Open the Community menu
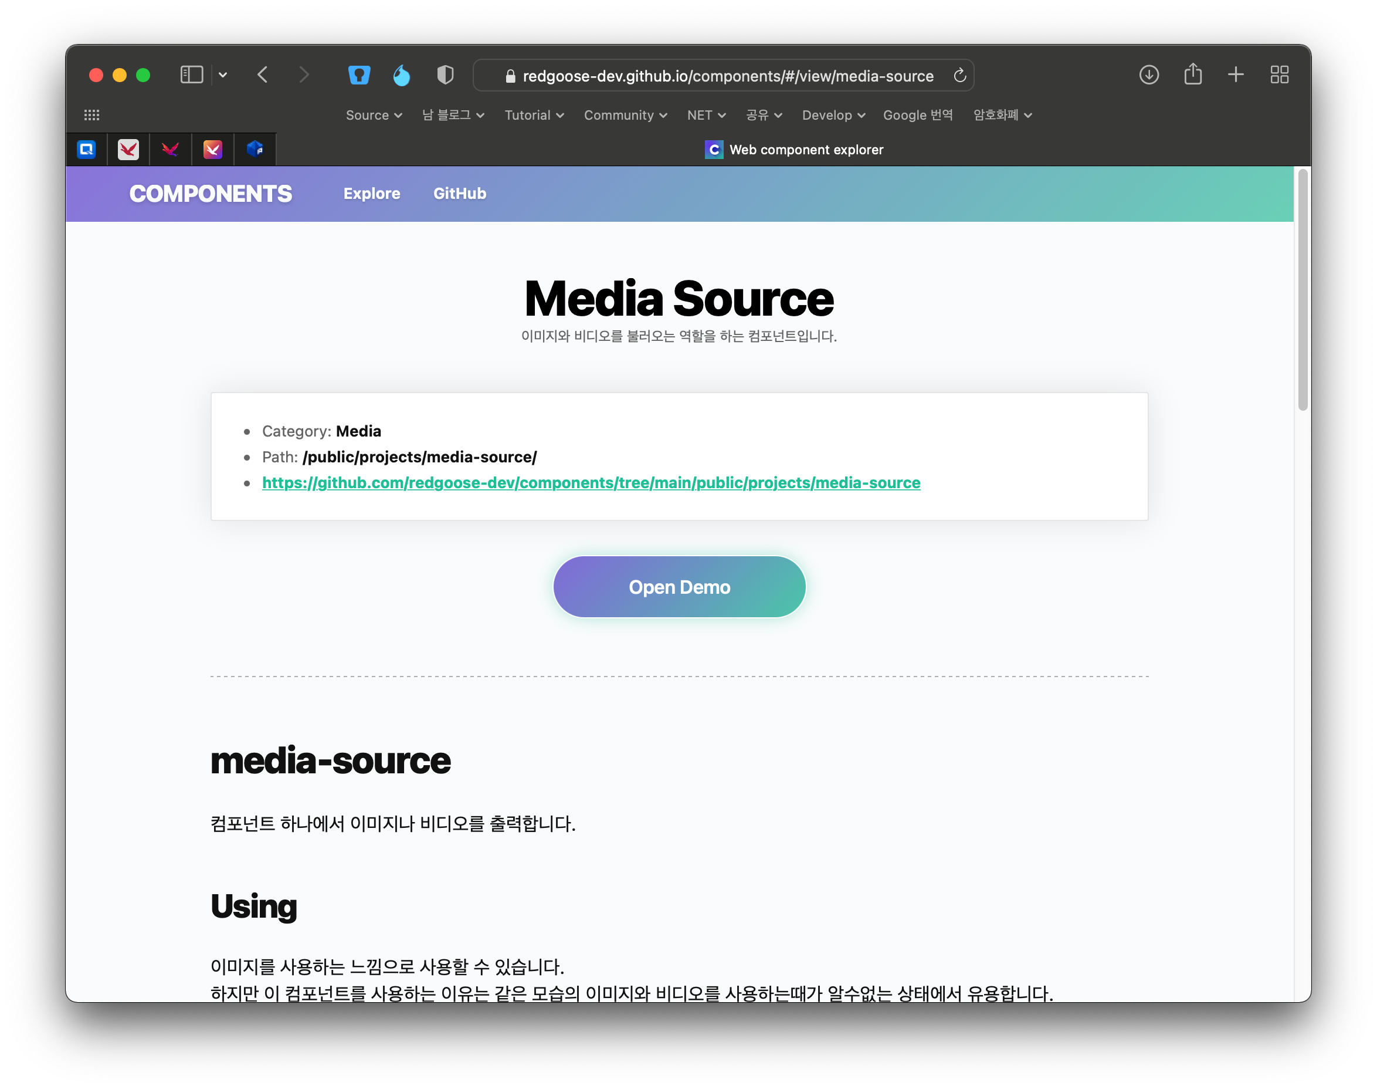 click(x=625, y=116)
